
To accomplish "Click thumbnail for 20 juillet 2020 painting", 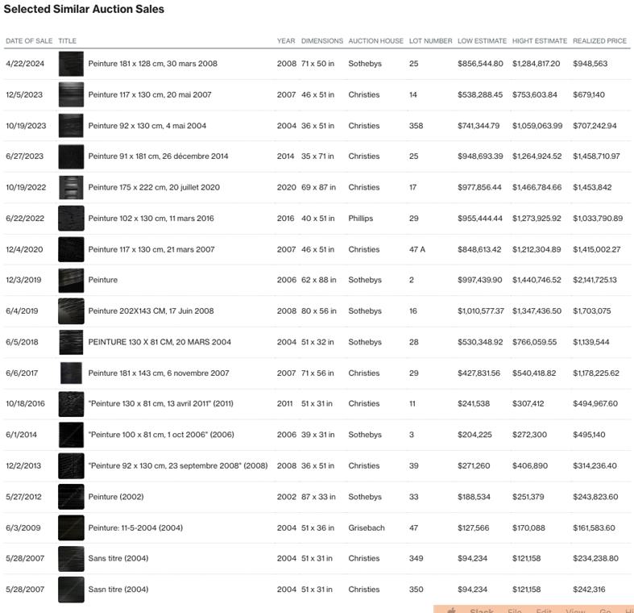I will click(x=71, y=187).
